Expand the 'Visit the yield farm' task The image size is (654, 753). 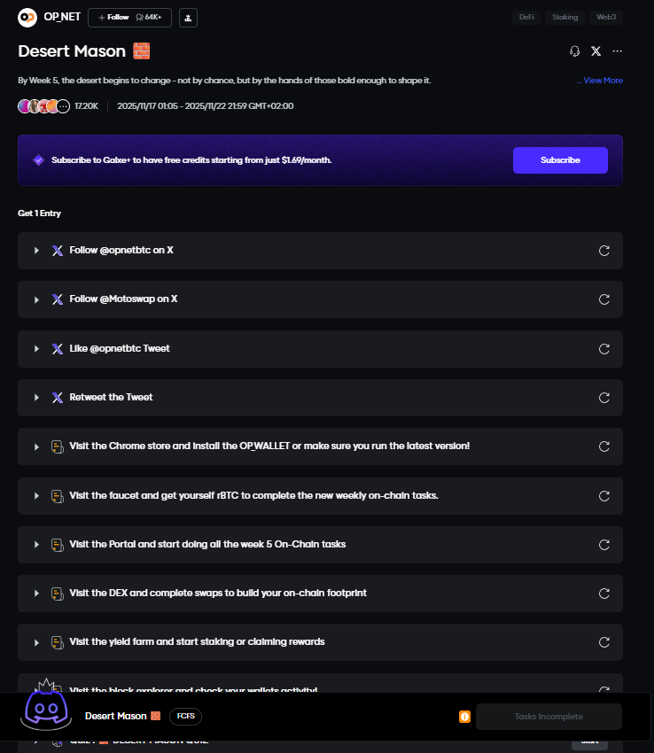pos(36,642)
